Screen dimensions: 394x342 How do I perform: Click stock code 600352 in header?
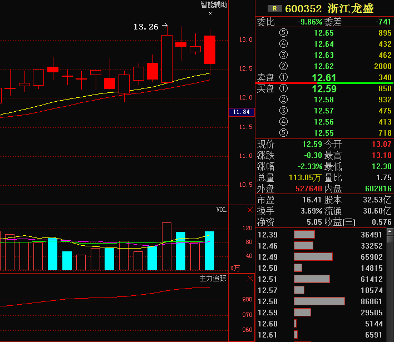pos(303,8)
